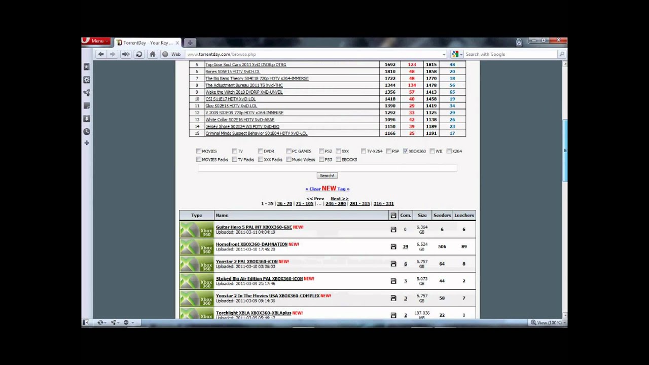Open results page 36 - 70

(284, 204)
